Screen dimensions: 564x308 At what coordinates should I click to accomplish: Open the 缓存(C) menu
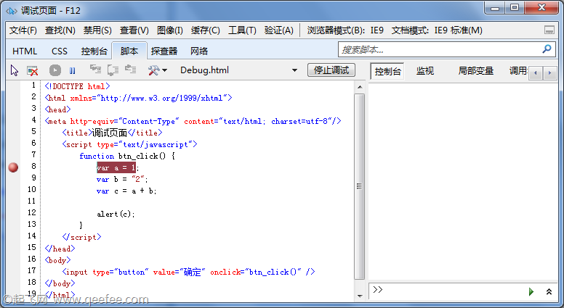click(x=206, y=30)
